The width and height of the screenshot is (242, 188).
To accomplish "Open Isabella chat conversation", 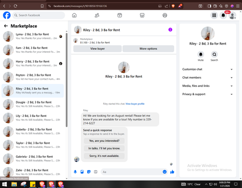I will pyautogui.click(x=32, y=131).
